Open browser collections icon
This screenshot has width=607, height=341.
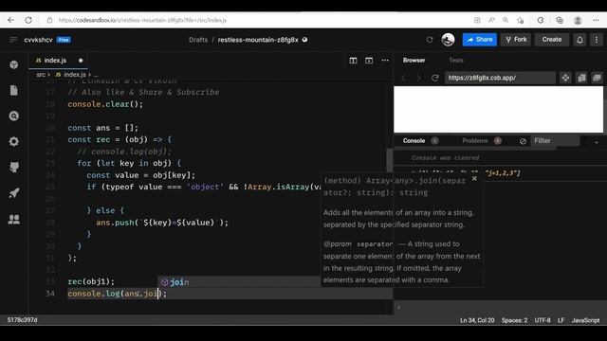click(x=560, y=20)
